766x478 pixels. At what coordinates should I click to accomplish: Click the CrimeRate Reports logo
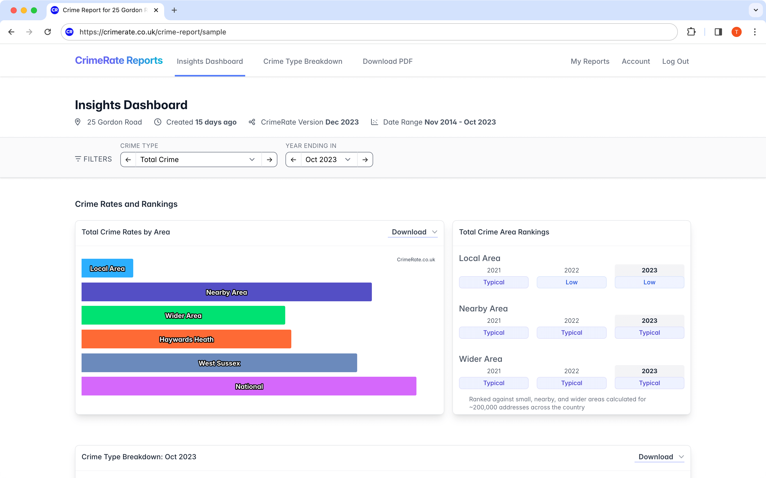tap(119, 60)
